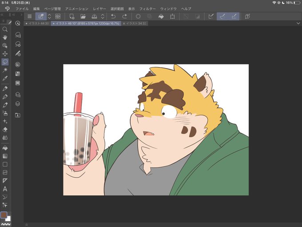
Task: Select the Pencil tool
Action: [5, 97]
